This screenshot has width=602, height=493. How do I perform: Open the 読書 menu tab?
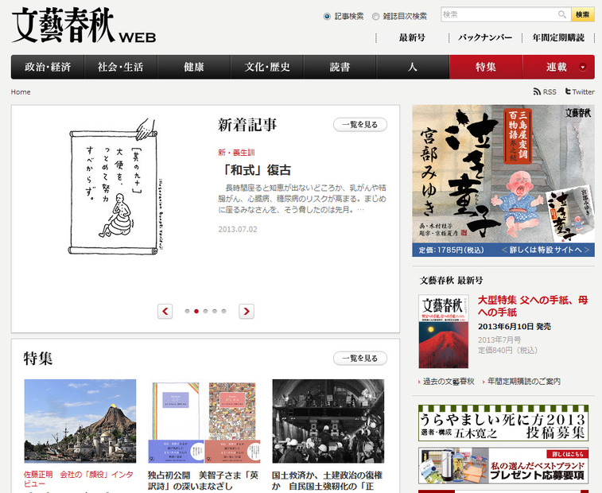click(x=340, y=67)
